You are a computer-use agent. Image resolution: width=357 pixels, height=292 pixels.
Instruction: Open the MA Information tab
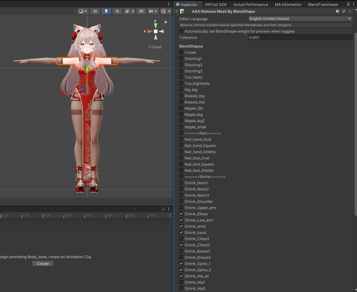pos(288,4)
